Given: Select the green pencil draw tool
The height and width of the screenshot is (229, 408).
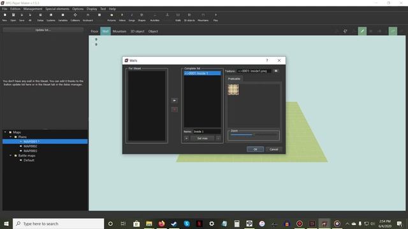Looking at the screenshot, I should tap(362, 31).
